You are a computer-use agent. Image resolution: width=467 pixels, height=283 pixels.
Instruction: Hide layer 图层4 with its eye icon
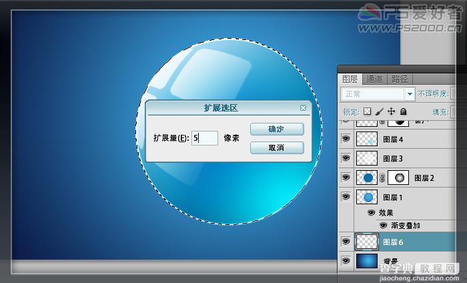click(x=346, y=139)
